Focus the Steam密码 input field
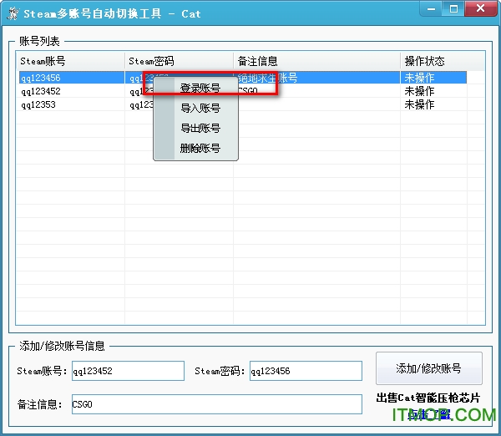This screenshot has width=501, height=436. (306, 371)
